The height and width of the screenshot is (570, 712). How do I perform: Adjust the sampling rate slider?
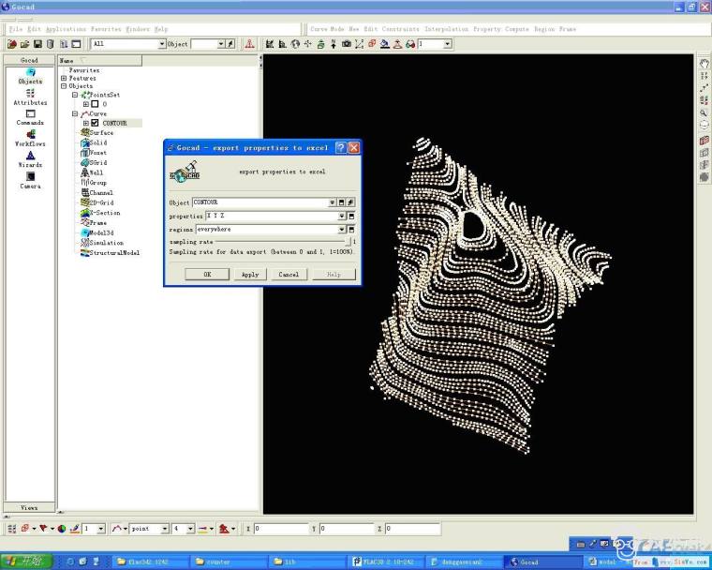[x=348, y=242]
